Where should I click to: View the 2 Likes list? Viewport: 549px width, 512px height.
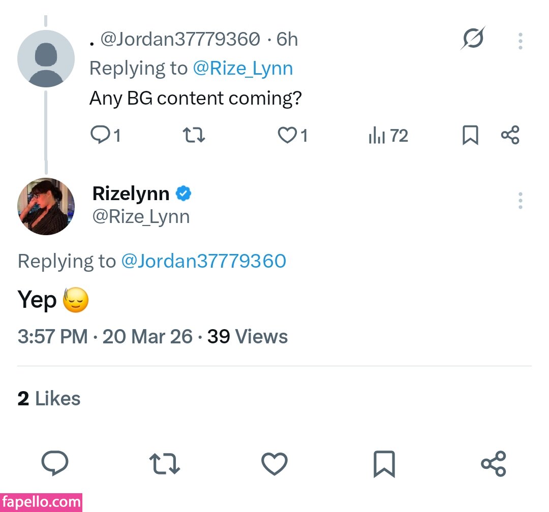(x=49, y=399)
